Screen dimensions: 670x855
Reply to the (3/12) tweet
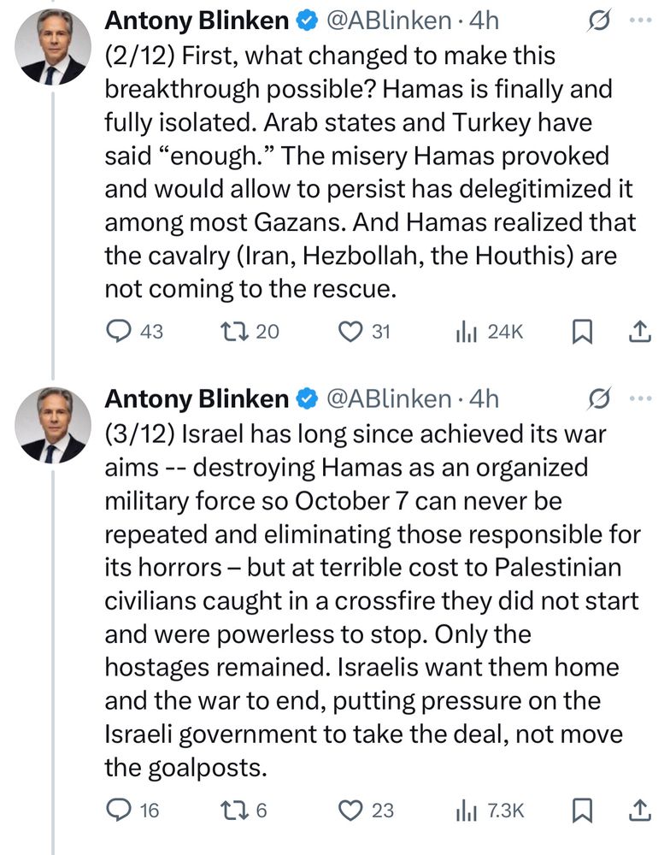[x=118, y=810]
